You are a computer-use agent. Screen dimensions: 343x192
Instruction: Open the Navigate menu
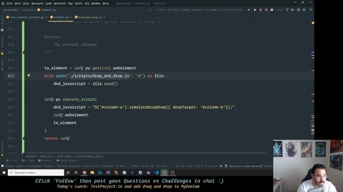38,4
